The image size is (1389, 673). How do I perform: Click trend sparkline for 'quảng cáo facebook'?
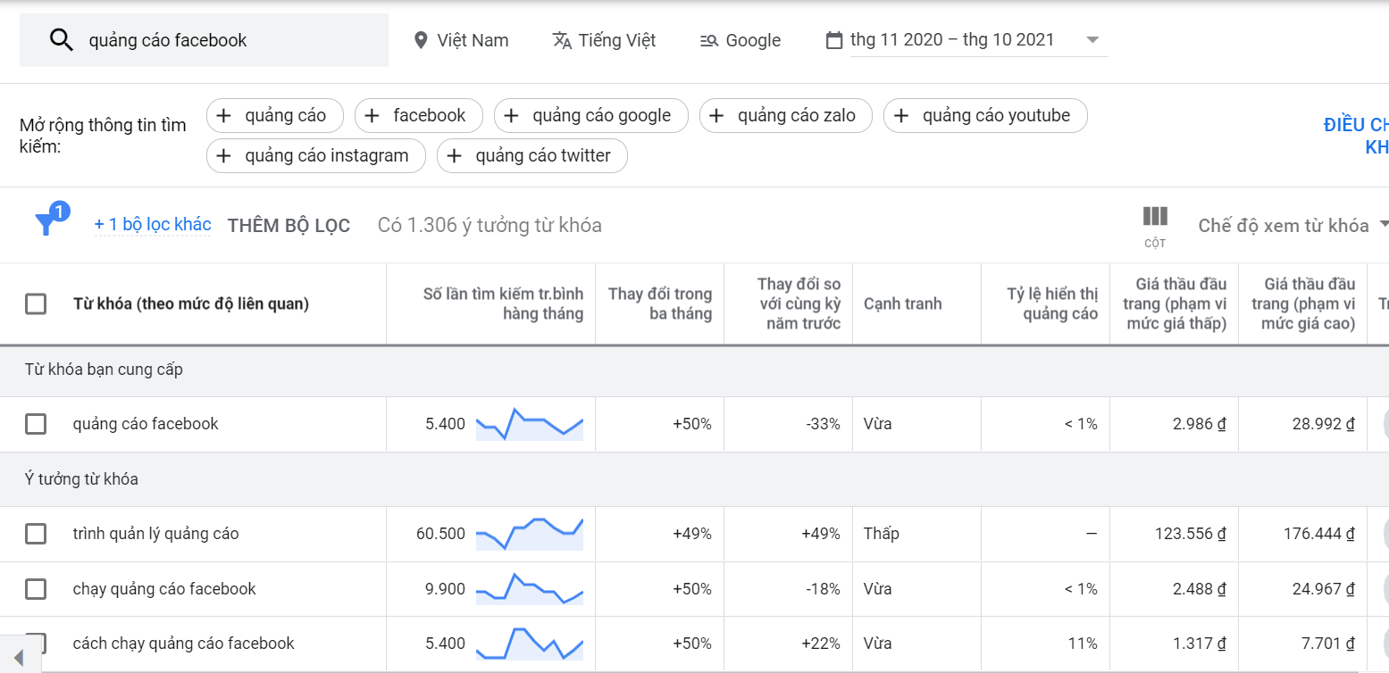tap(530, 424)
